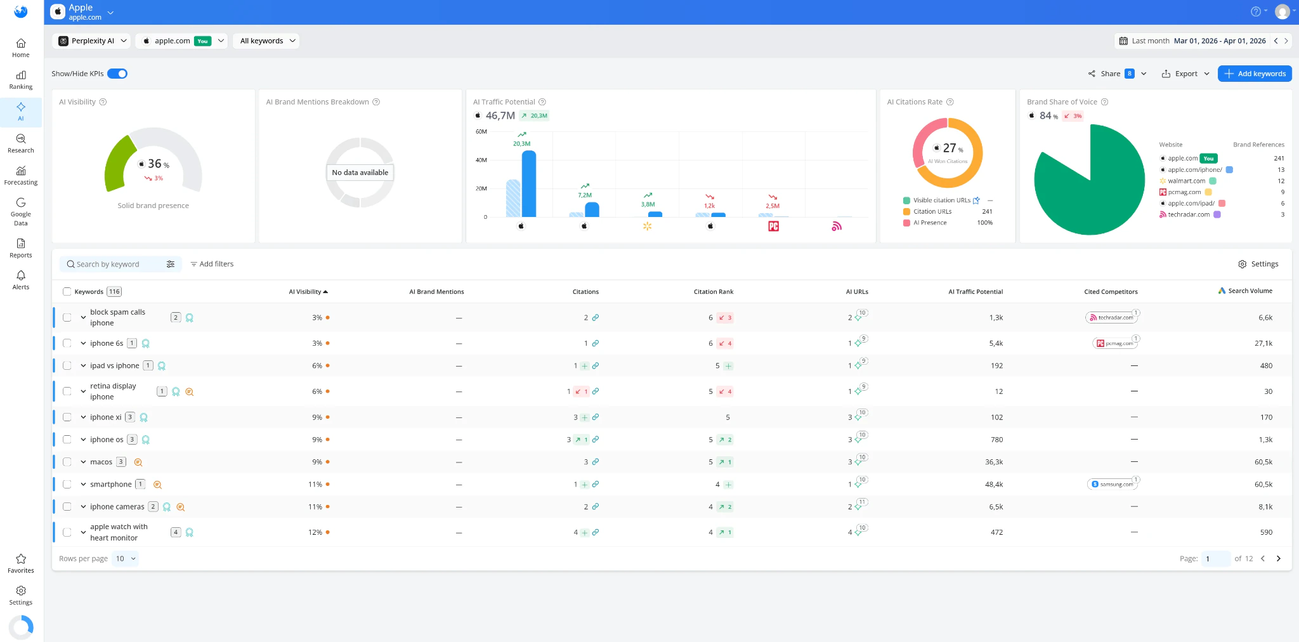This screenshot has width=1299, height=642.
Task: Click the help question mark icon in header
Action: pyautogui.click(x=1255, y=11)
